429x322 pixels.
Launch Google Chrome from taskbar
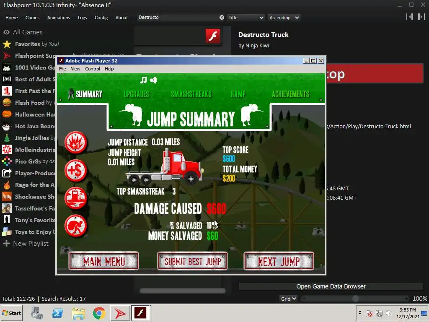click(x=99, y=313)
